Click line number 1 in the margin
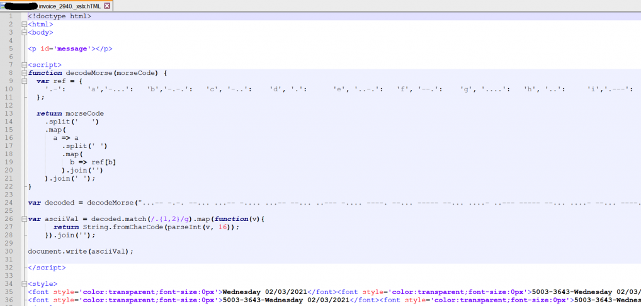Screen dimensions: 641x306 point(10,16)
